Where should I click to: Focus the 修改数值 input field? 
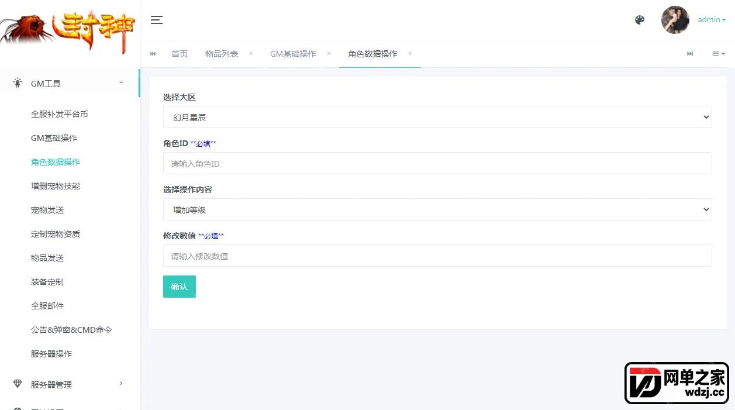(x=437, y=256)
